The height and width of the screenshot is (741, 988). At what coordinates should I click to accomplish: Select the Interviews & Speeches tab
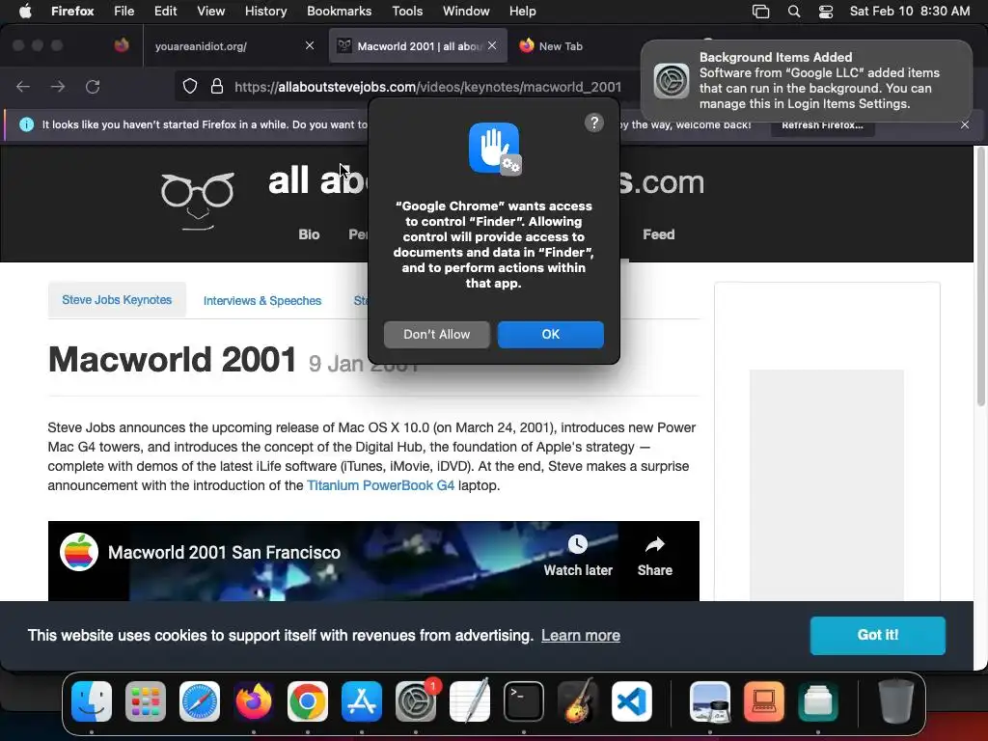coord(262,301)
